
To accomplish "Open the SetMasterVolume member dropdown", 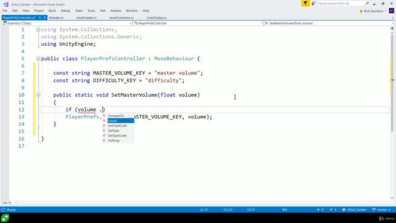I will point(393,24).
